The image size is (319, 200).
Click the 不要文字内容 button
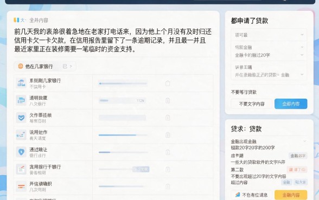click(252, 104)
